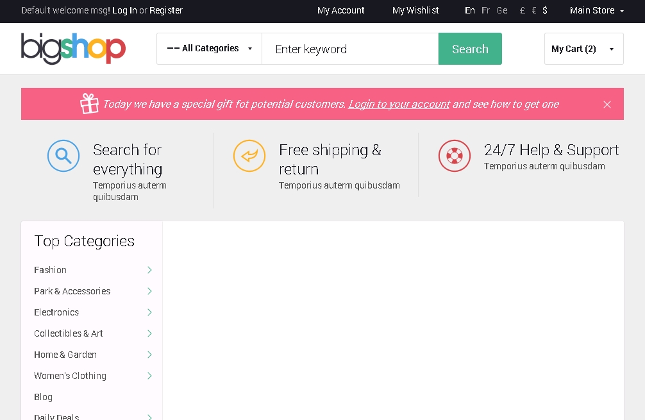
Task: Select the pound currency symbol
Action: pos(523,10)
